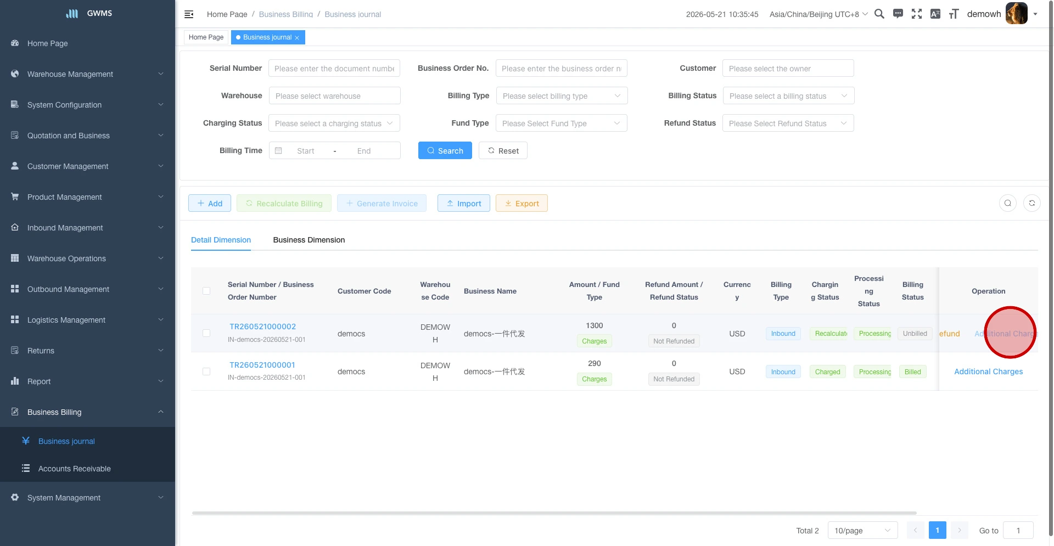
Task: Open the Billing Type dropdown
Action: (562, 95)
